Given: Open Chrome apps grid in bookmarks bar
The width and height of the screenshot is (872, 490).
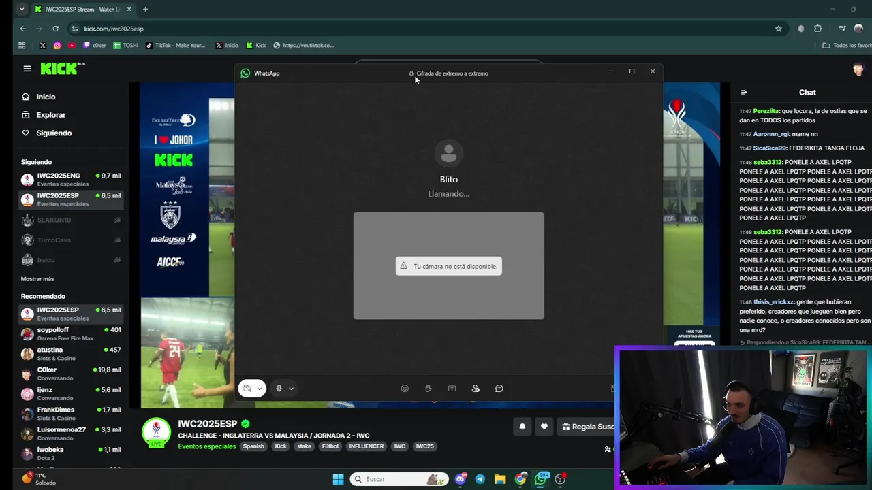Looking at the screenshot, I should point(22,46).
